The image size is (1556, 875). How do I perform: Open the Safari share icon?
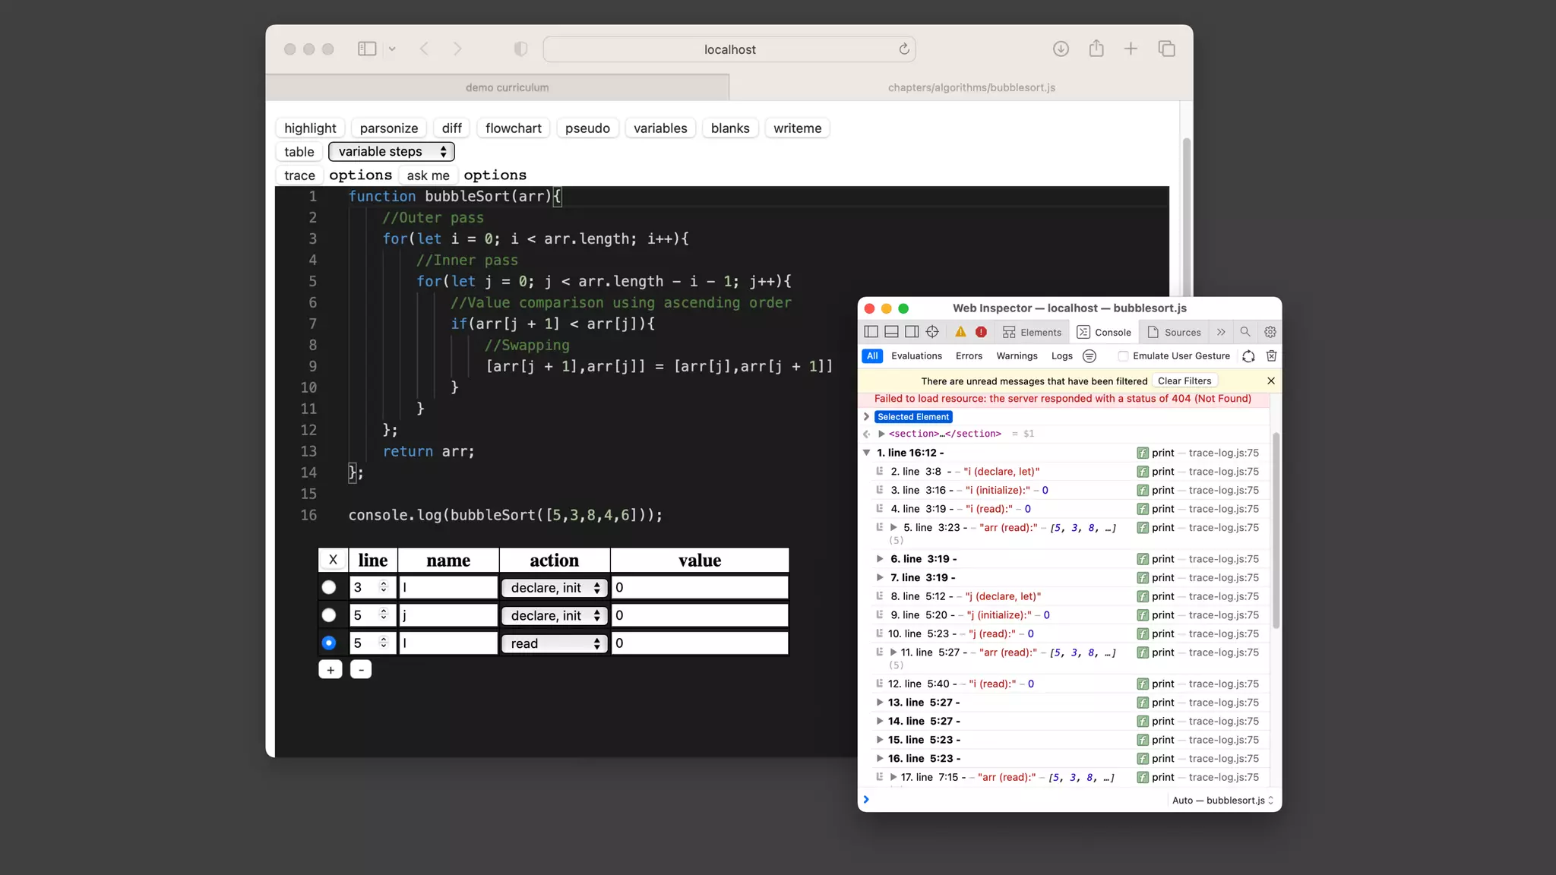point(1096,49)
